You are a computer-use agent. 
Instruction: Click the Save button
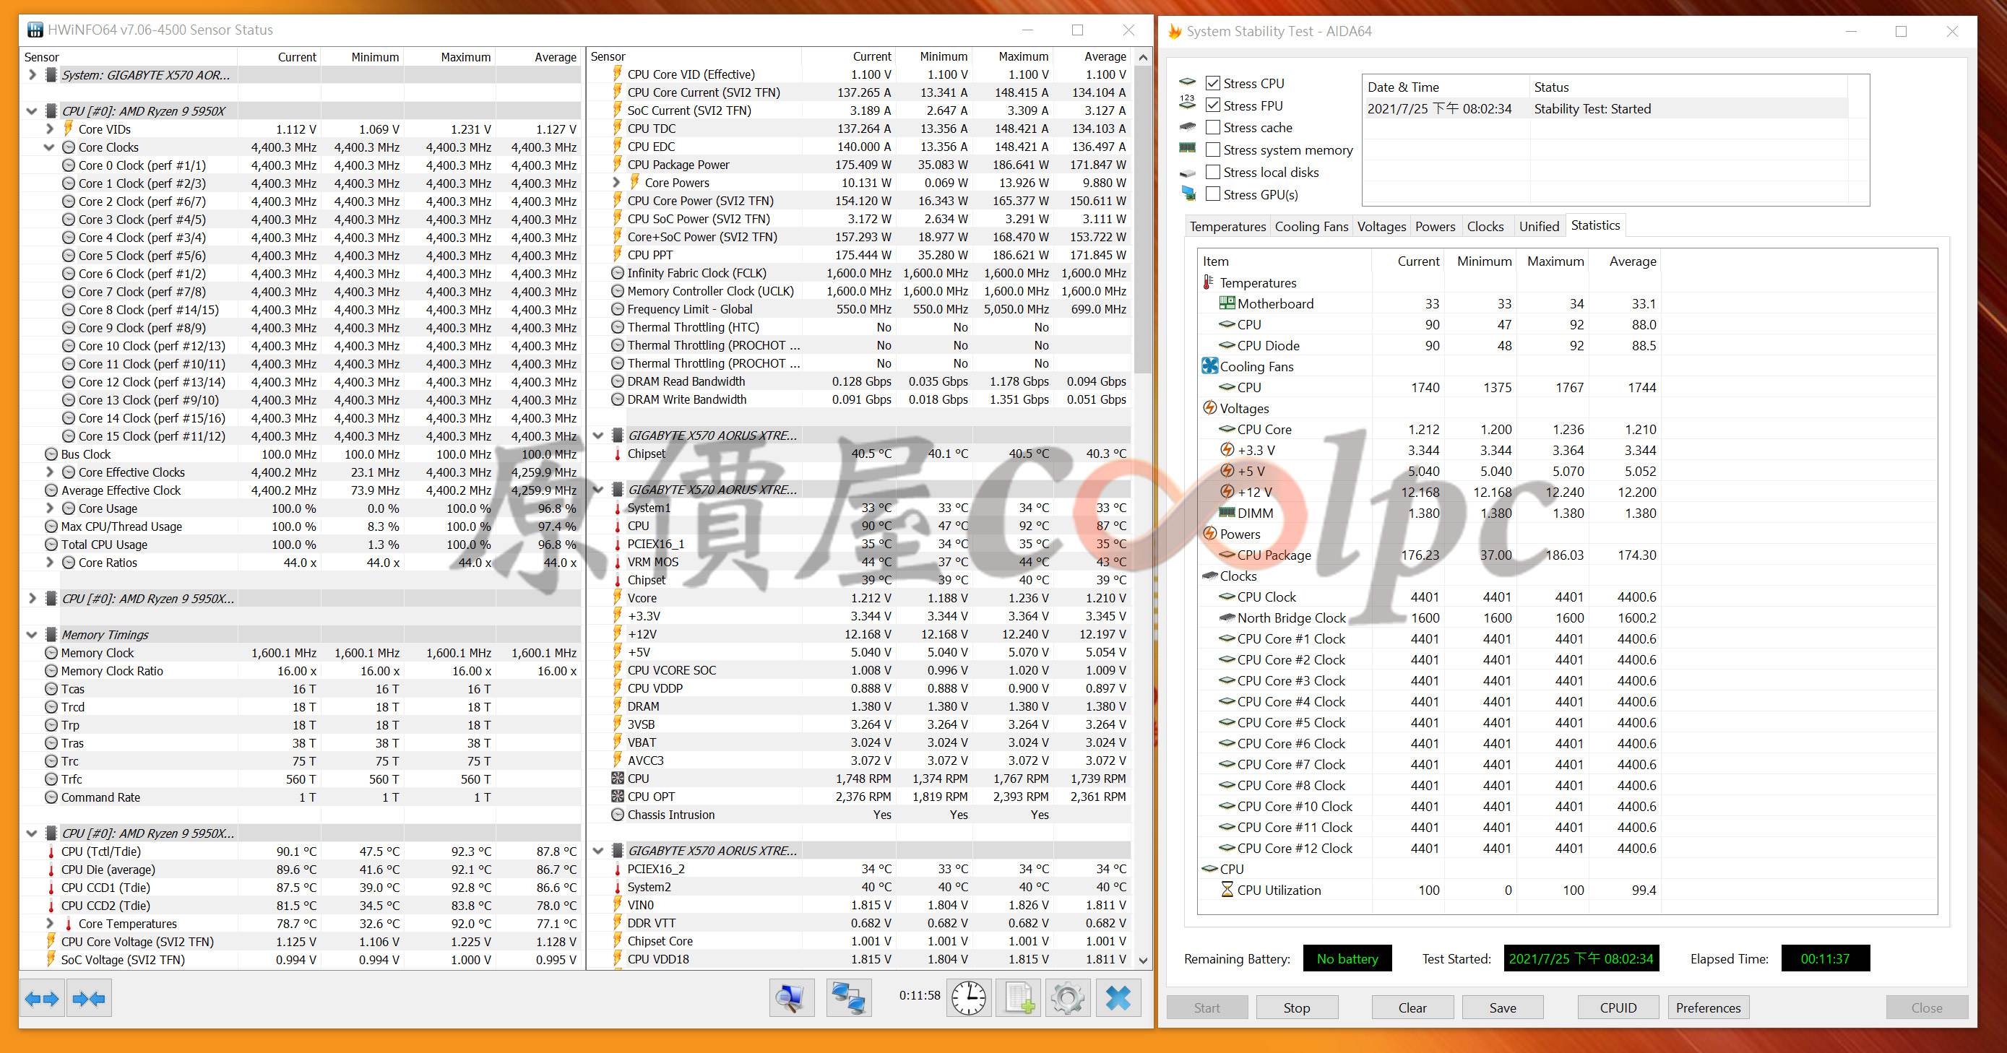point(1502,1007)
